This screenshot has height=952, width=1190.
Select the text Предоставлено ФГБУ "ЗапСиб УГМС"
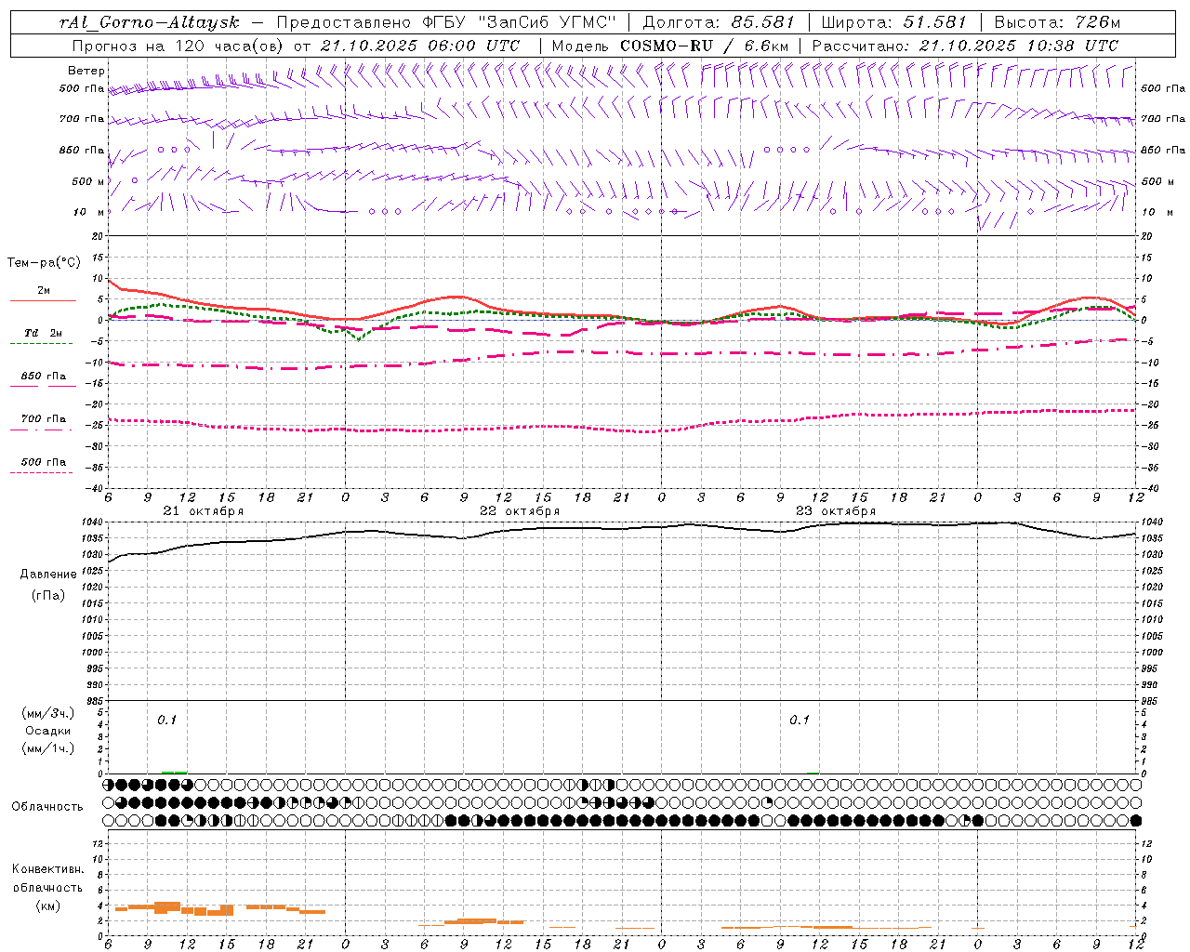coord(446,22)
